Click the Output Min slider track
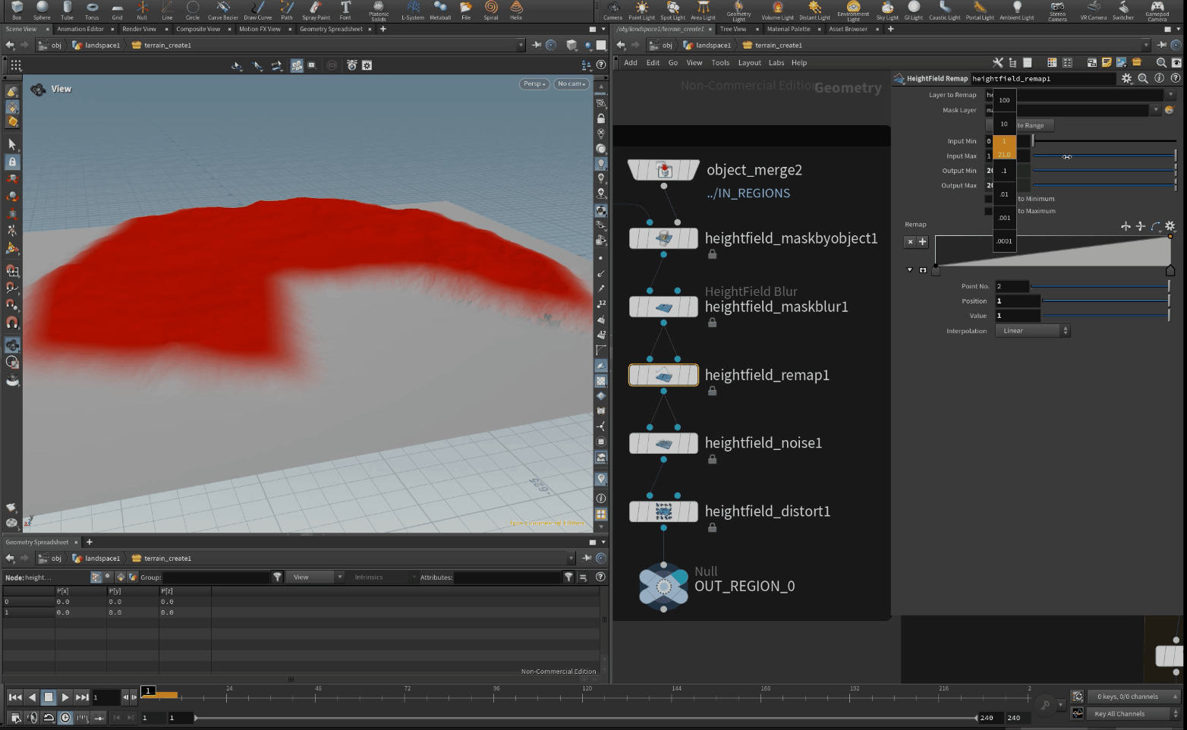This screenshot has height=730, width=1187. click(x=1103, y=171)
